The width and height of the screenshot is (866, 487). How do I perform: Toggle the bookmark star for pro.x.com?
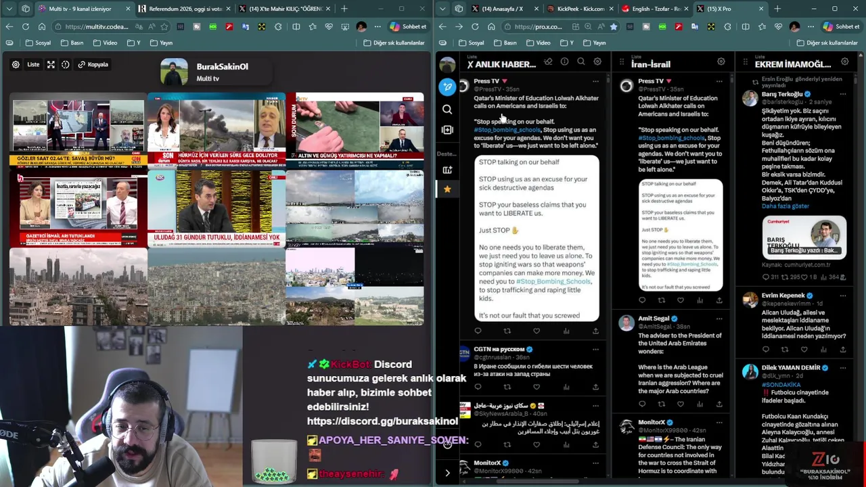point(613,26)
